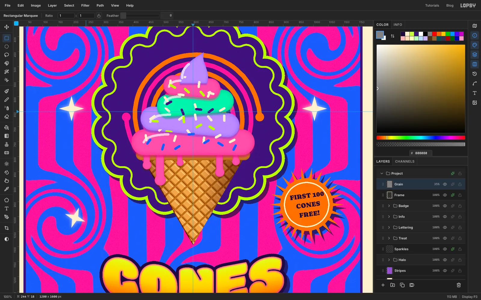Open the History panel icon
The height and width of the screenshot is (300, 481).
(475, 74)
